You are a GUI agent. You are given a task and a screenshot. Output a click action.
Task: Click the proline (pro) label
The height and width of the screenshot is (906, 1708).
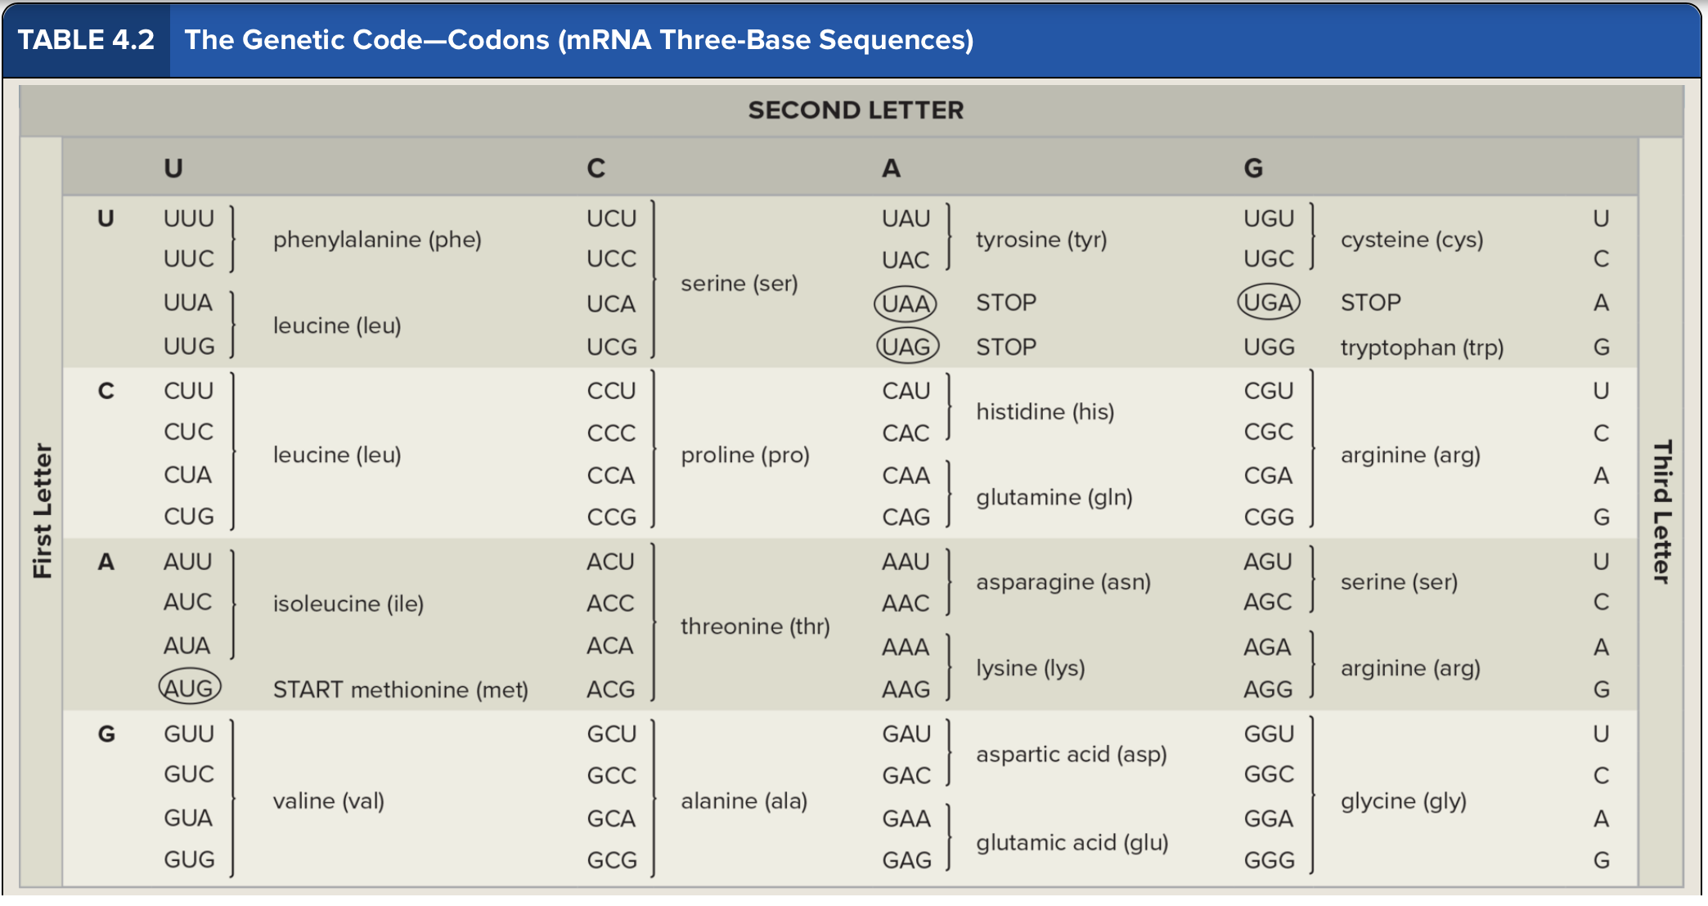745,455
